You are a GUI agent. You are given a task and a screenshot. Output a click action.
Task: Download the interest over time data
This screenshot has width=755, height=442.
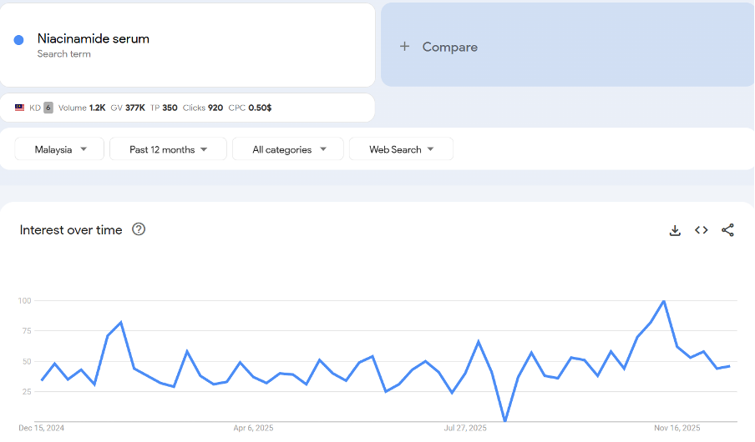click(675, 230)
